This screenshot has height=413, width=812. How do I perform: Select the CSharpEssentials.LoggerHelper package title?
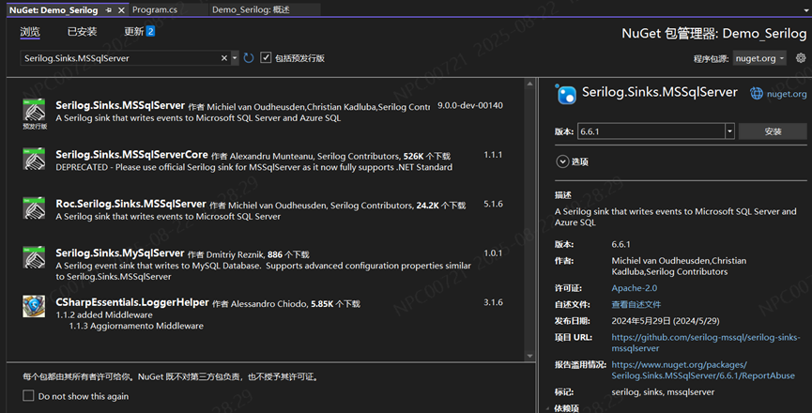[x=132, y=301]
